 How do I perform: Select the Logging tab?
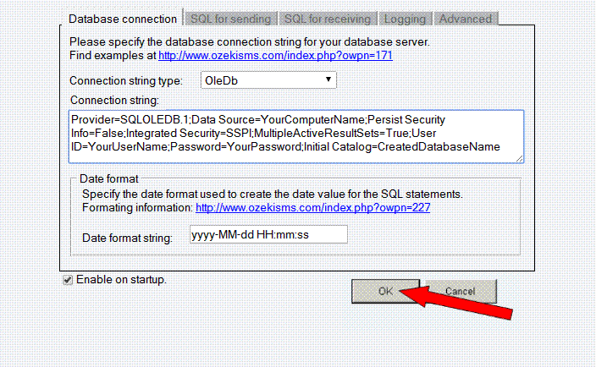coord(405,18)
